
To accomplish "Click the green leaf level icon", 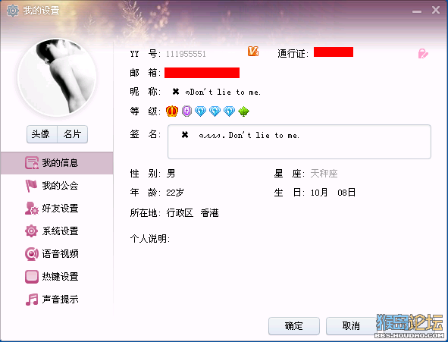I will click(x=243, y=111).
